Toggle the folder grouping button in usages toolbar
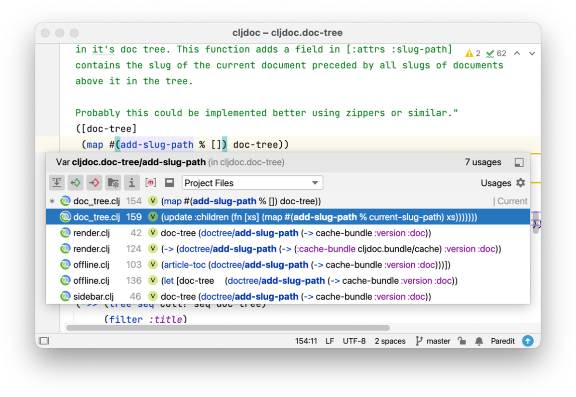The image size is (576, 397). click(x=113, y=183)
